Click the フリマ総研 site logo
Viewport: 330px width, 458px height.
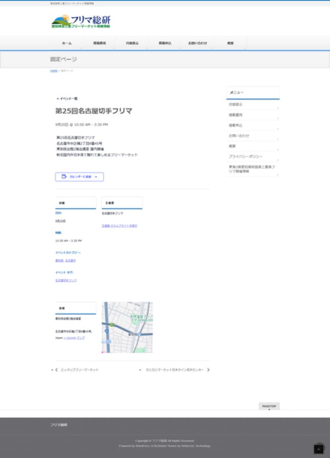click(81, 21)
